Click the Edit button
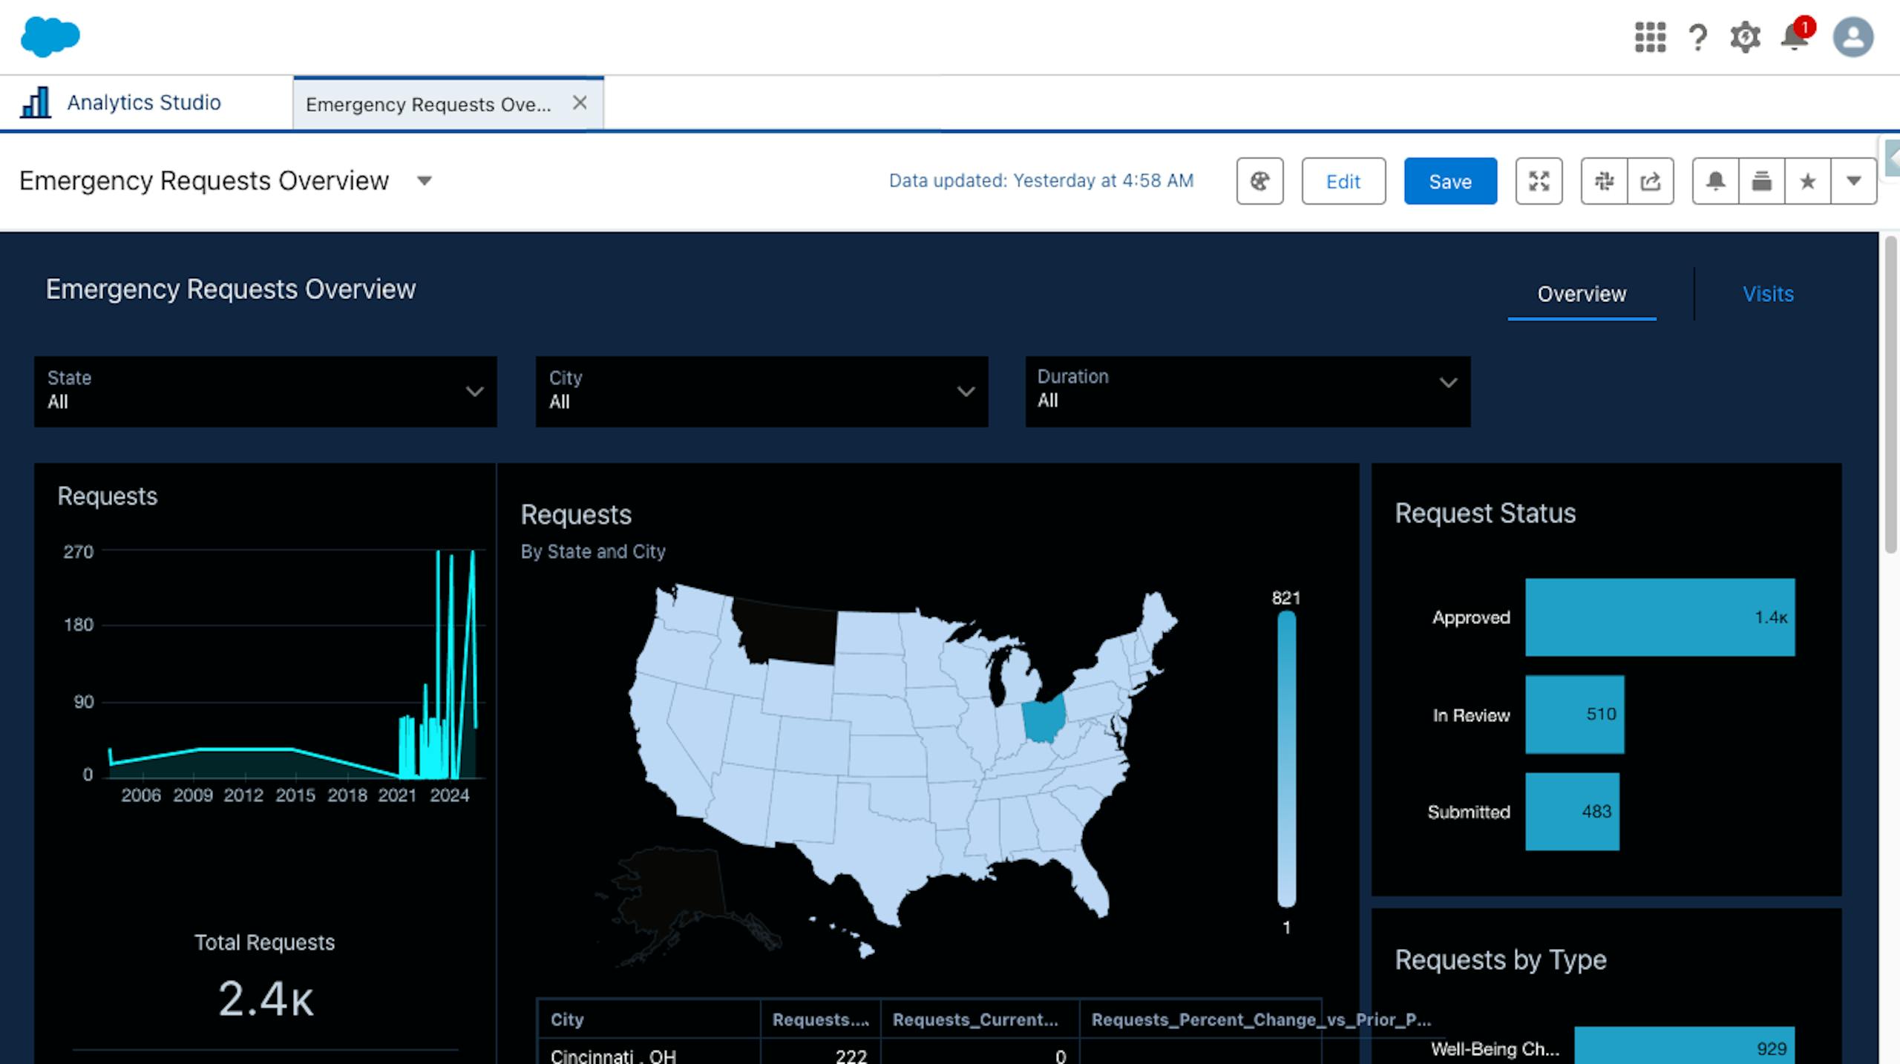 pyautogui.click(x=1343, y=181)
